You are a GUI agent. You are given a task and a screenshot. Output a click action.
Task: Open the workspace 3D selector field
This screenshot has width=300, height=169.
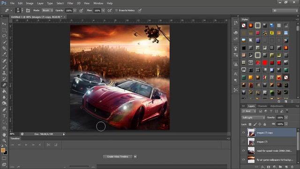(285, 10)
